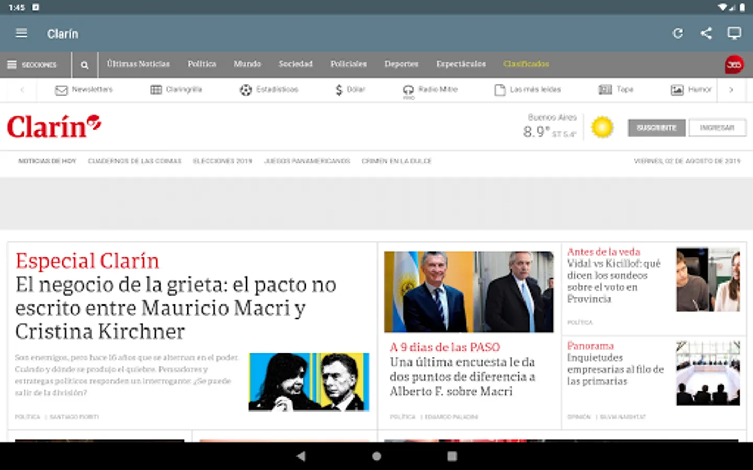The image size is (753, 470).
Task: Tap the Android home button
Action: 376,456
